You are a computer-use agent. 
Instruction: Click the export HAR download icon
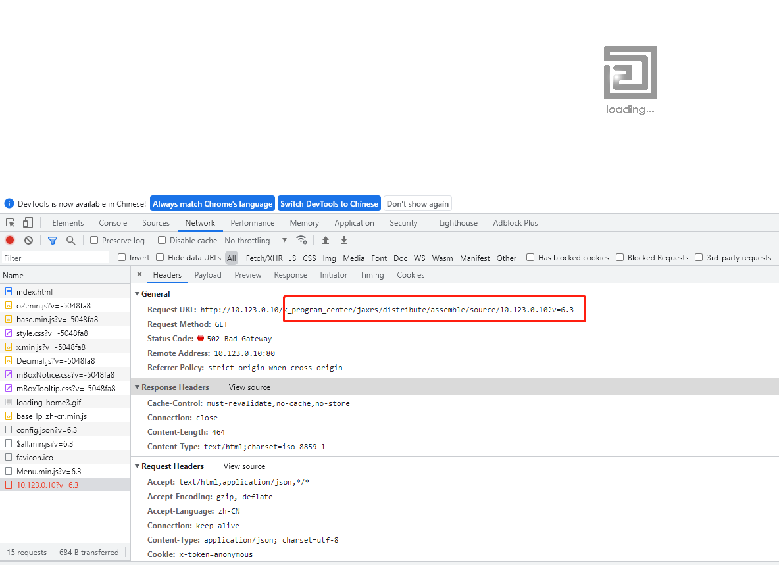tap(343, 241)
